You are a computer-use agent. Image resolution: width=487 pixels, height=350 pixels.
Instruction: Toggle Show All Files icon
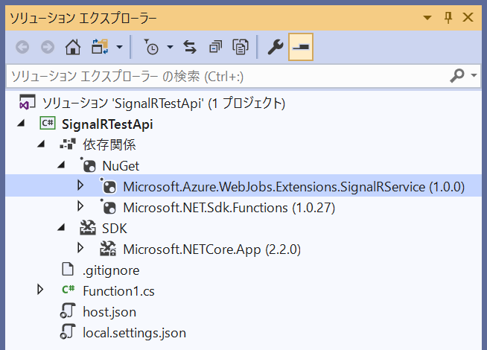click(241, 47)
